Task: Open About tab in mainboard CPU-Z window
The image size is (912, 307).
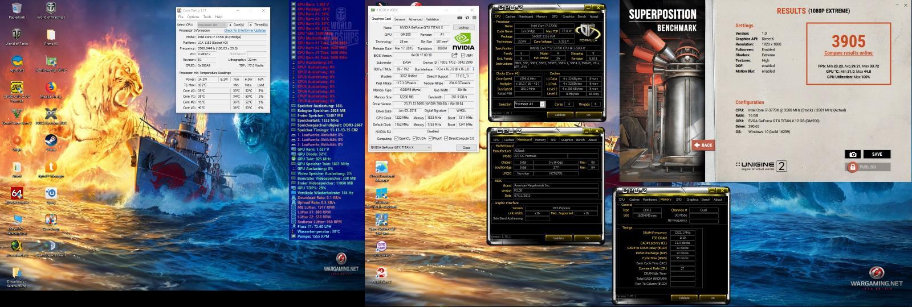Action: (x=592, y=139)
